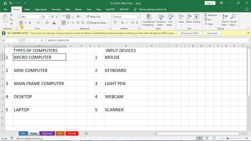Toggle middle vertical alignment
Screen dimensions: 251x141
tap(68, 16)
